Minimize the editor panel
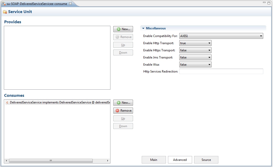The width and height of the screenshot is (273, 167). [x=264, y=3]
